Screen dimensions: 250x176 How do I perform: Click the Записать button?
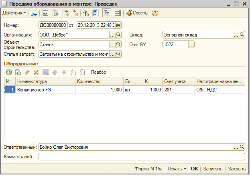(213, 169)
